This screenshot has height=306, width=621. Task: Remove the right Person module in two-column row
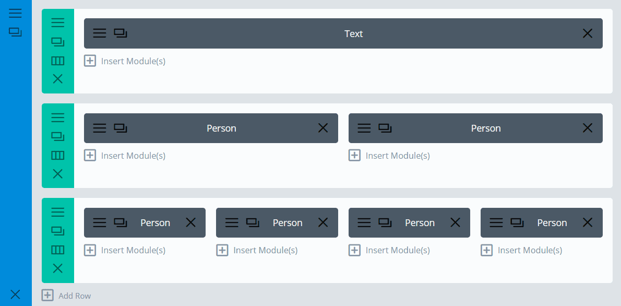[587, 128]
